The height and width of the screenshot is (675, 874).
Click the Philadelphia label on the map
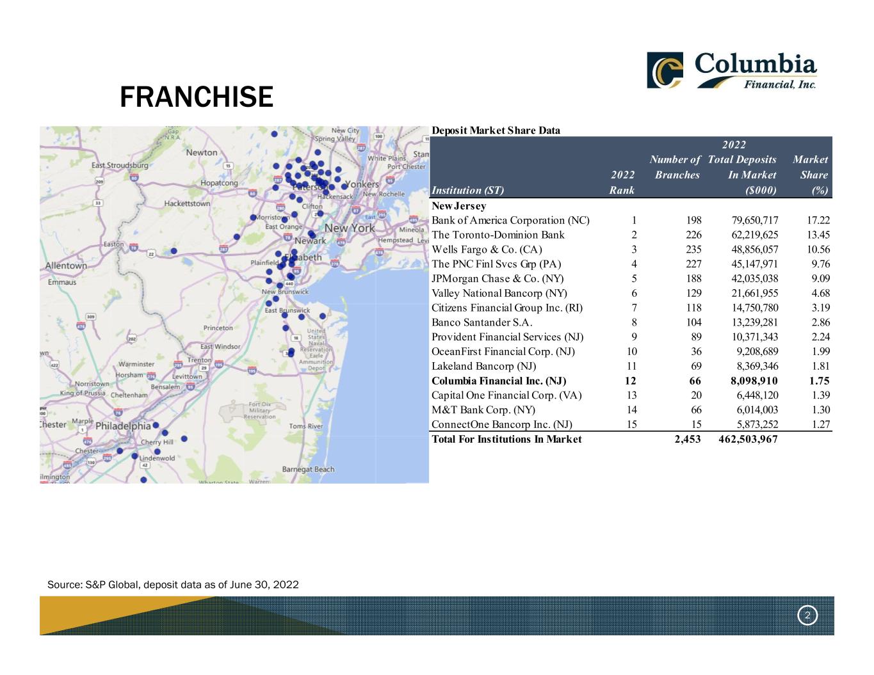[x=123, y=426]
